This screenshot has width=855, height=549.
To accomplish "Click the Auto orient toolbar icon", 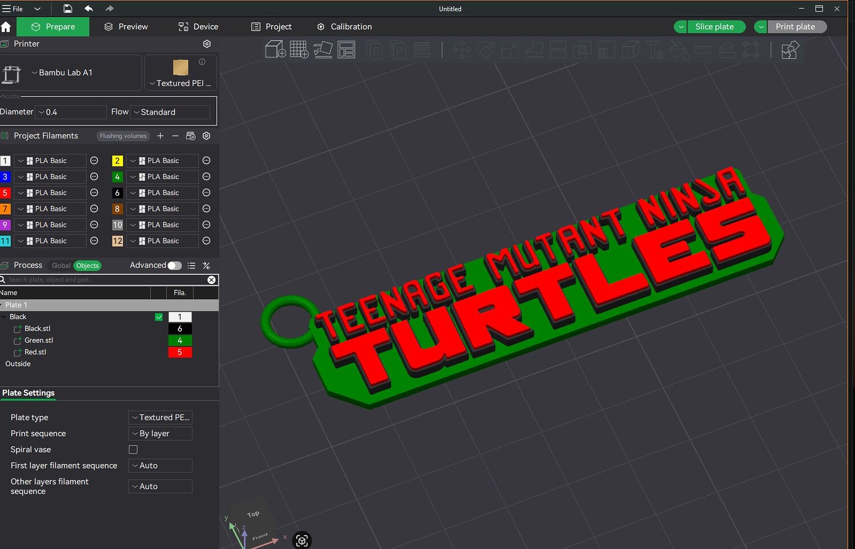I will [323, 50].
